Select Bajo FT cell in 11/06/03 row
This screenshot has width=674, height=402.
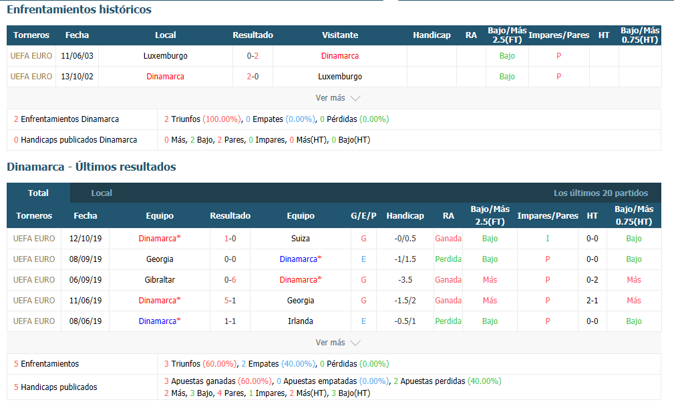pos(507,56)
